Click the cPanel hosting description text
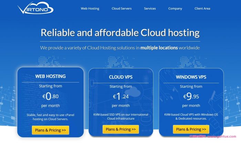241x143 pixels. [x=50, y=117]
